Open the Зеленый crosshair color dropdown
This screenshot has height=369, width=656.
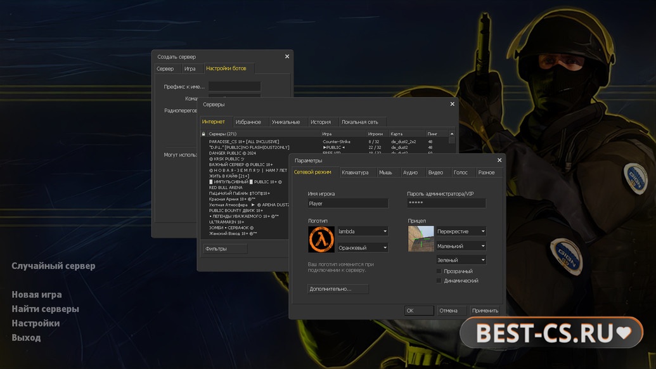(x=461, y=260)
